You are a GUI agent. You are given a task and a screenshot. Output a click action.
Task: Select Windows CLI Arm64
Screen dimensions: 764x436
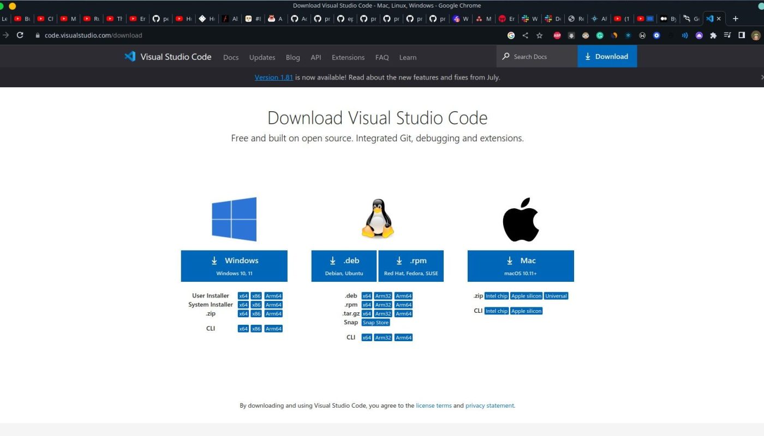[273, 329]
